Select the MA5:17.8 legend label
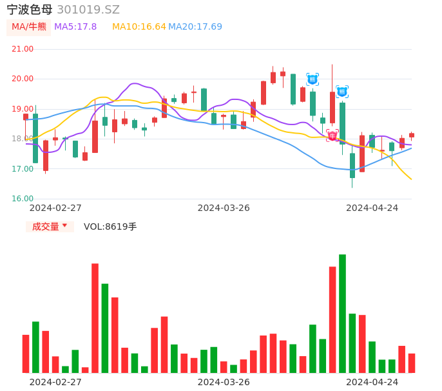Viewport: 442px width, 391px height. pos(75,27)
